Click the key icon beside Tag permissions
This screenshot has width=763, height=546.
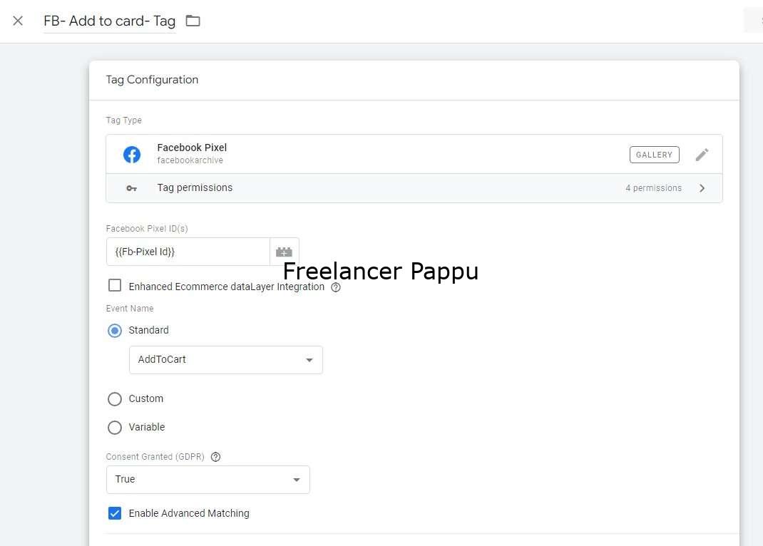click(x=131, y=188)
